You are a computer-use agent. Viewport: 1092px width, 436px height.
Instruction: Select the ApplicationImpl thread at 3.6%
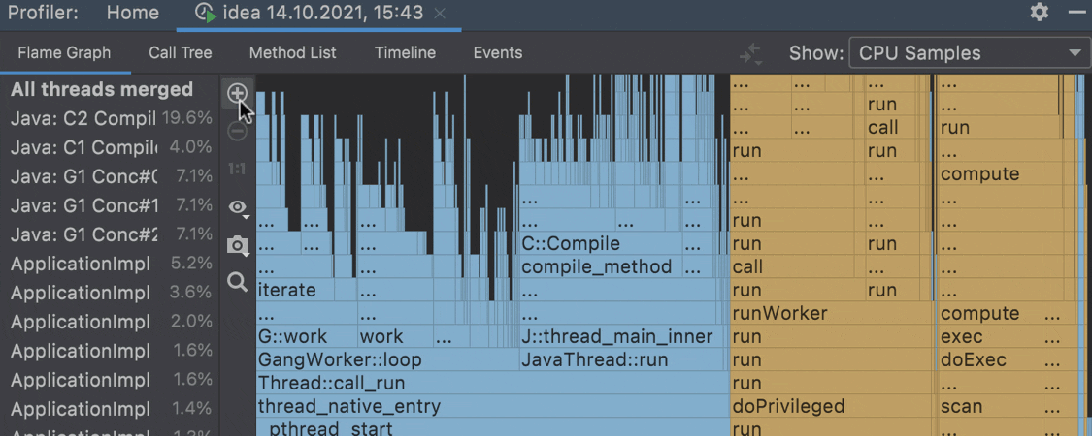pyautogui.click(x=110, y=292)
